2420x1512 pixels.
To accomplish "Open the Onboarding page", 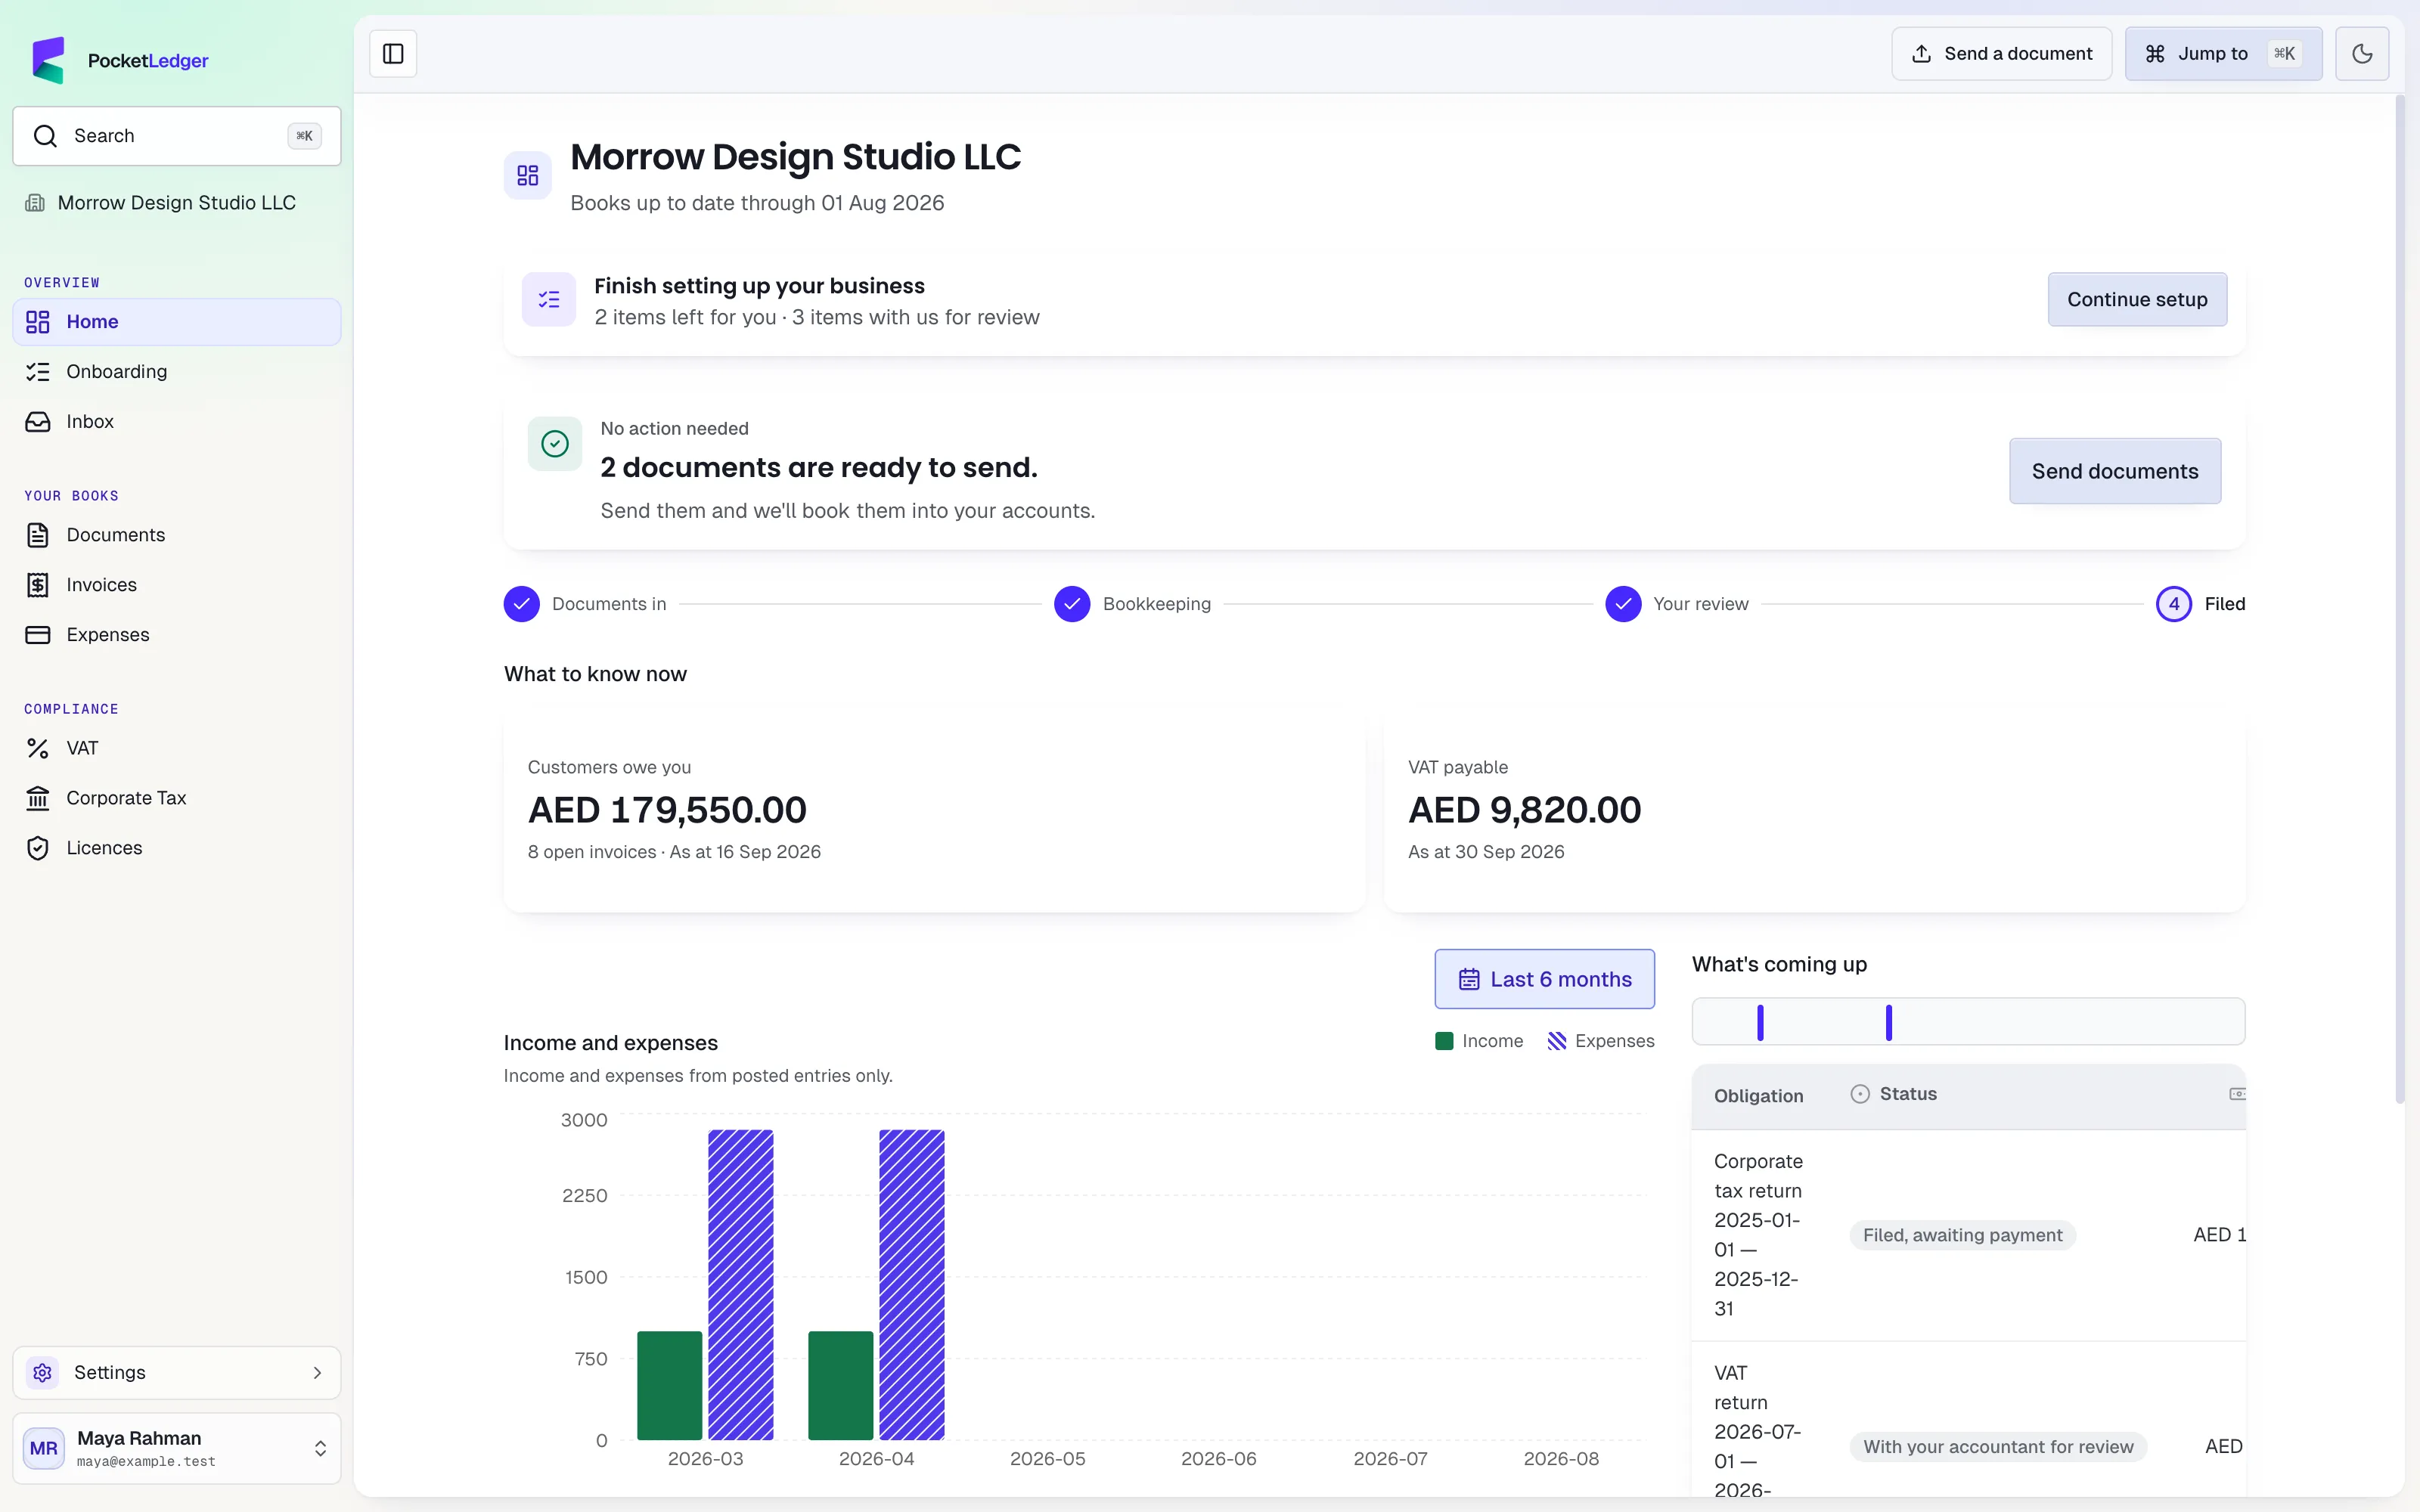I will [x=177, y=372].
